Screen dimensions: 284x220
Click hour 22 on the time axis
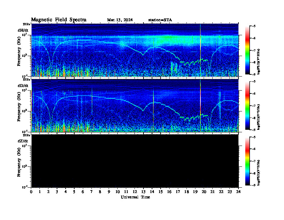click(x=221, y=192)
